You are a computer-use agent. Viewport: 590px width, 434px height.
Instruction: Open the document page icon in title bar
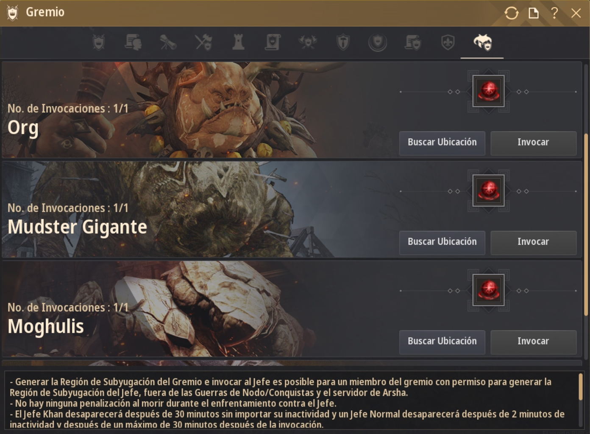[534, 13]
